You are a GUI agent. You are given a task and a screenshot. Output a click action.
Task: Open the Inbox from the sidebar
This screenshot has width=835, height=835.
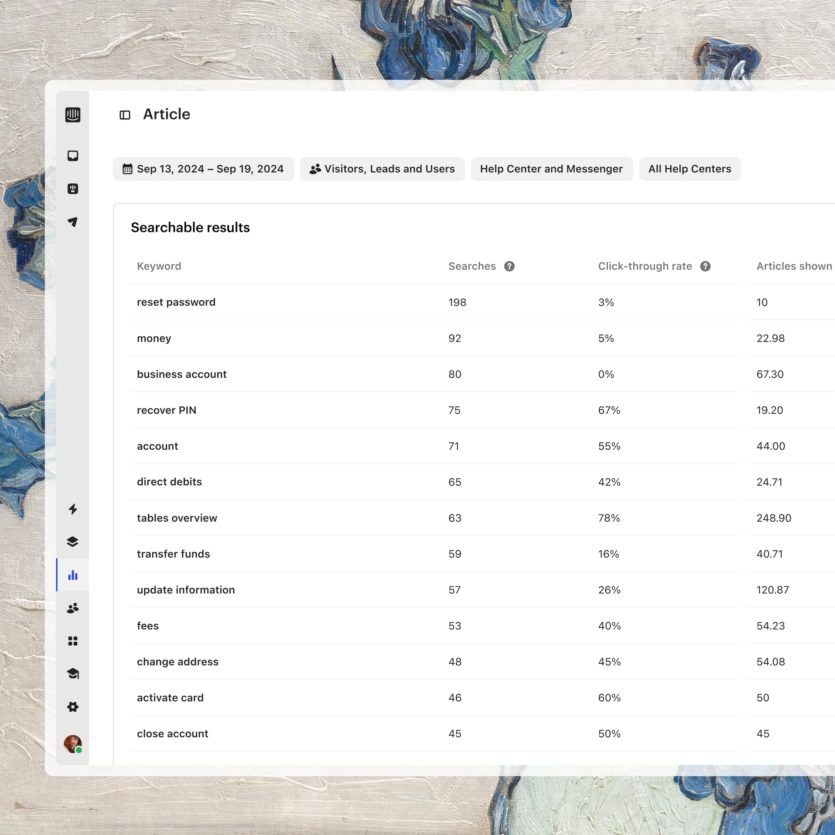[x=73, y=155]
